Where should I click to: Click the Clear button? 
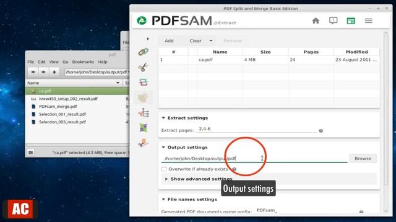click(x=196, y=41)
